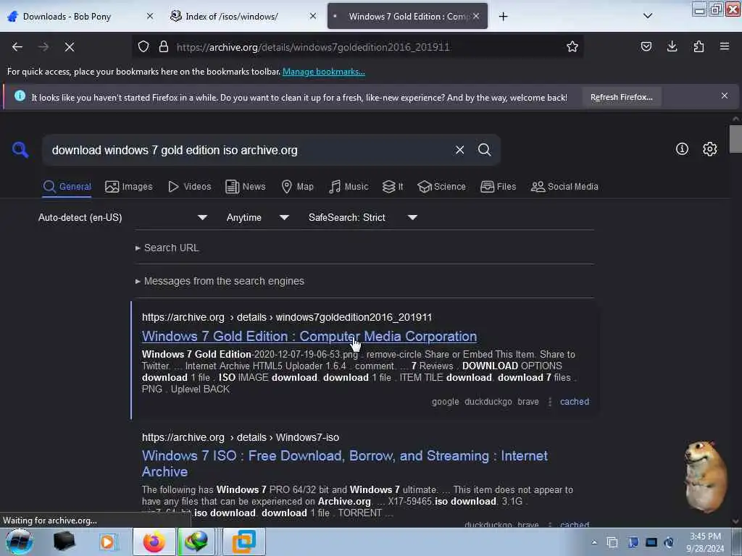Open the Manage bookmarks... link

coord(324,72)
